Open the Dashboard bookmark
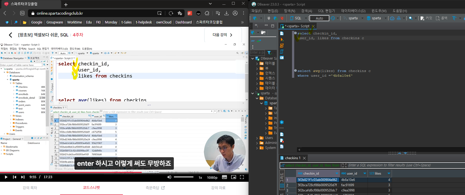The height and width of the screenshot is (195, 465). (x=184, y=22)
